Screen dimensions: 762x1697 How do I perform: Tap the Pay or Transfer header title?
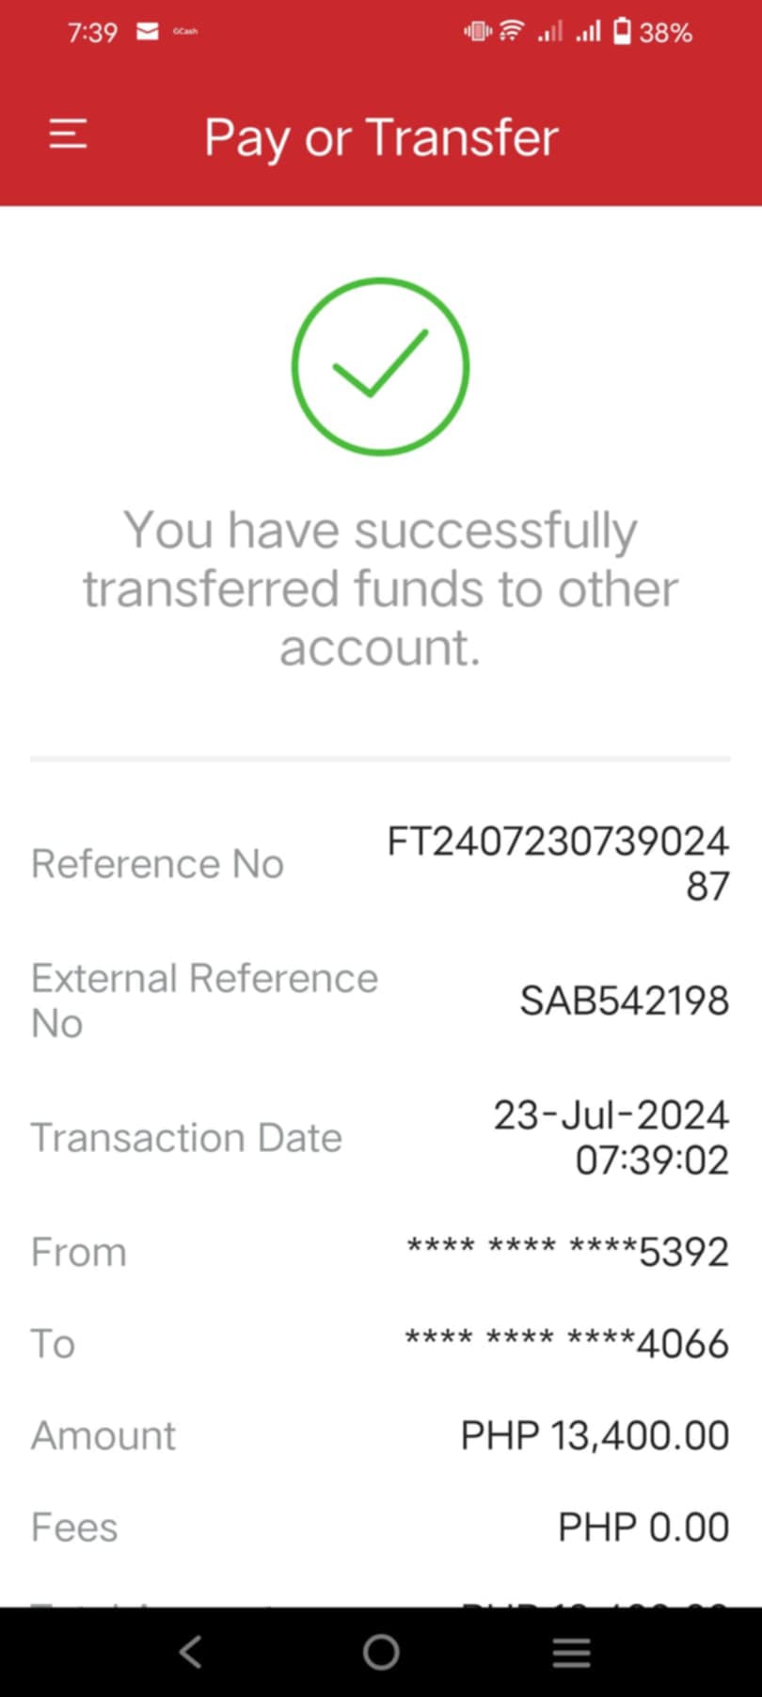tap(381, 137)
